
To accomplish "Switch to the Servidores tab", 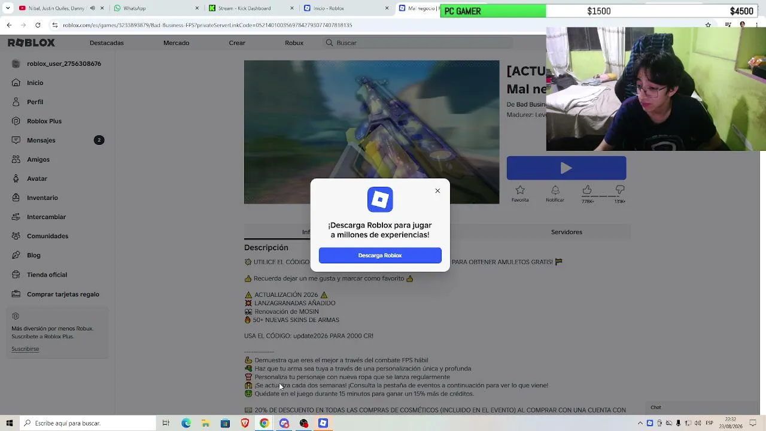I will pos(566,232).
